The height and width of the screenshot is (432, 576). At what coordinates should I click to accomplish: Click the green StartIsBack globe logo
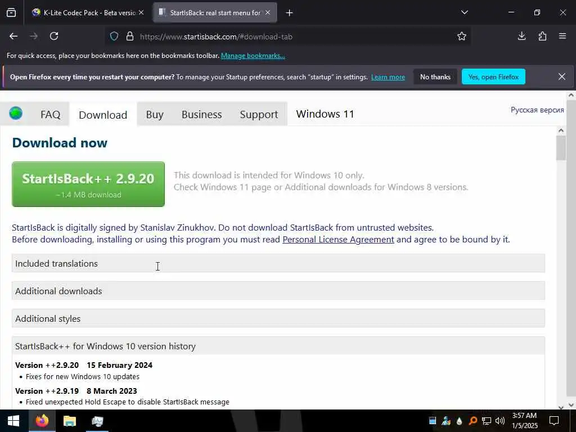(16, 113)
